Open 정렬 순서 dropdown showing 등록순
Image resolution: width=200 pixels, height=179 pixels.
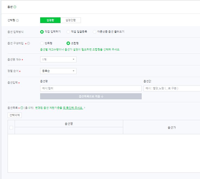tap(58, 71)
